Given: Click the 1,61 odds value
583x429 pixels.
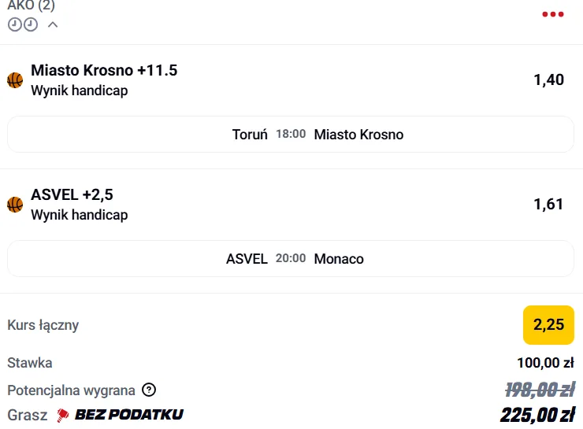Looking at the screenshot, I should [x=548, y=205].
